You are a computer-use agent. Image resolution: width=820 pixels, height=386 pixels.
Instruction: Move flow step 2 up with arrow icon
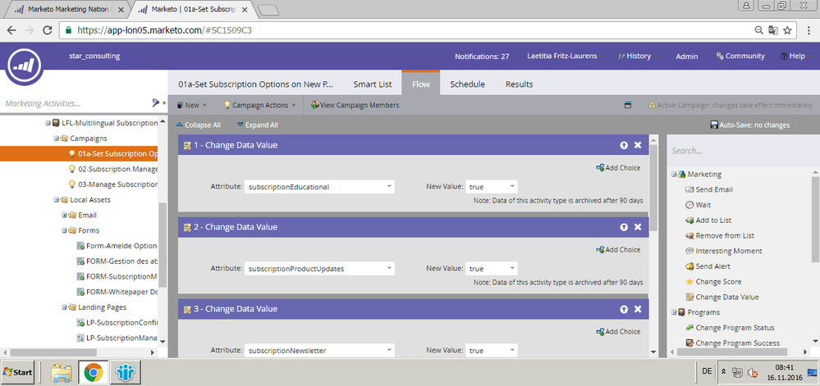[624, 227]
